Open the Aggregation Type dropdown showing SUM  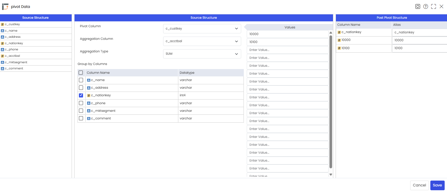(x=202, y=54)
